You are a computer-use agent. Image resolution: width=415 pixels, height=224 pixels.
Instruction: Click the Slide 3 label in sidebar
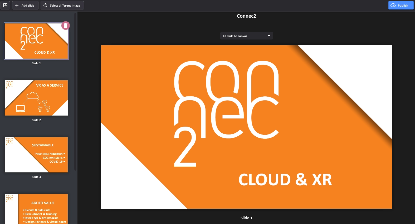point(36,177)
